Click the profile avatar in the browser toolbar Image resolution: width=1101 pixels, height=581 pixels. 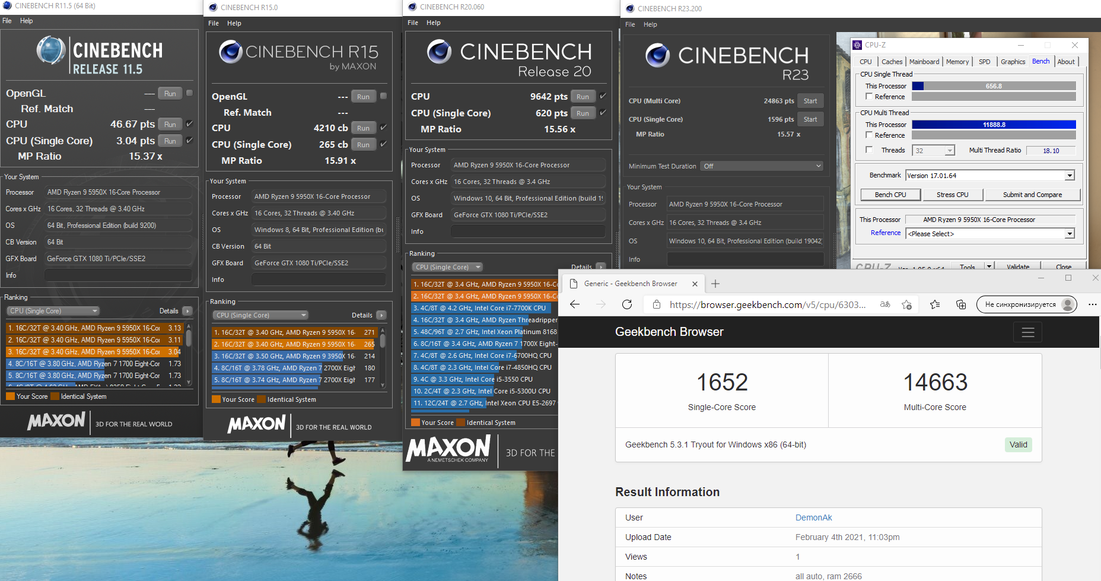click(1068, 304)
